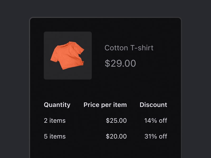
Task: Click the dark page background above the card
Action: pyautogui.click(x=105, y=8)
